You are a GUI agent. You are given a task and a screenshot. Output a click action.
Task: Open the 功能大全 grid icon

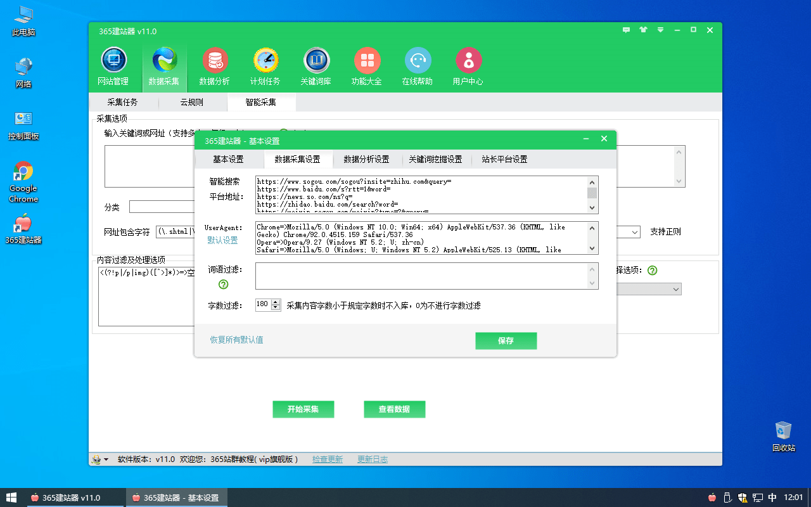tap(367, 67)
